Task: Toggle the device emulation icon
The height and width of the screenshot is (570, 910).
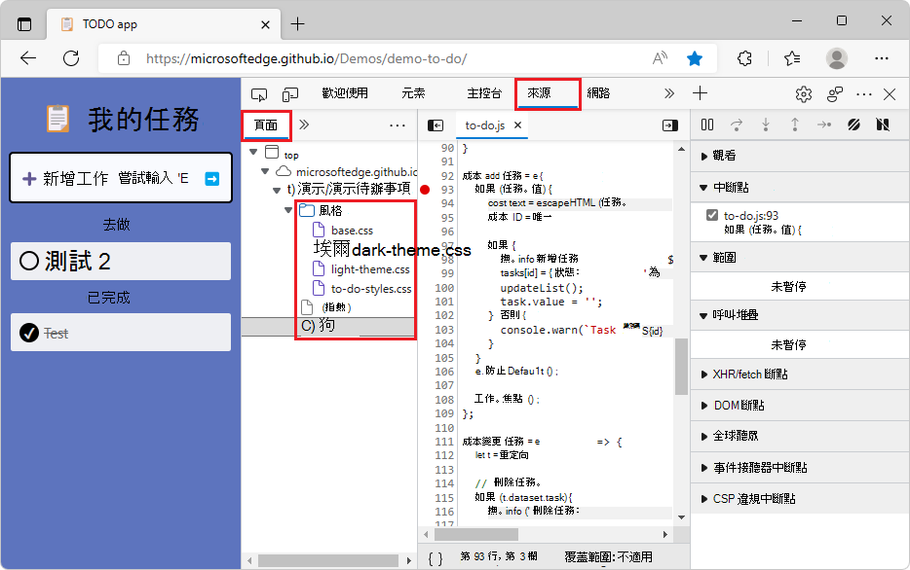Action: coord(288,93)
